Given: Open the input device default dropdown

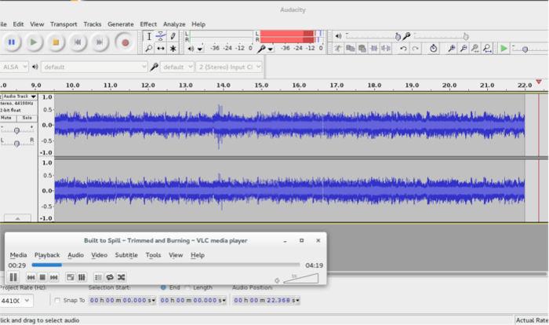Looking at the screenshot, I should (x=176, y=67).
